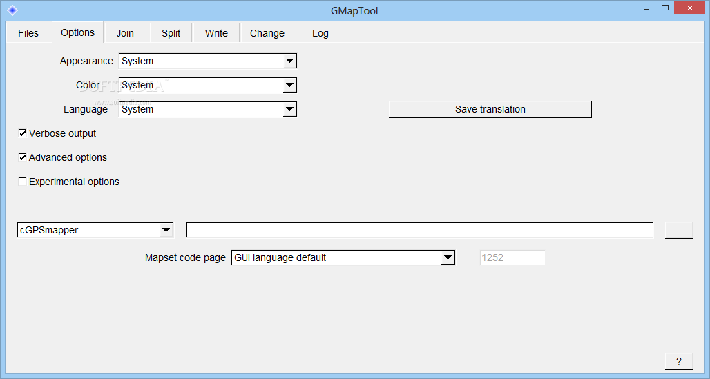Click the empty program path input field
This screenshot has height=379, width=710.
click(x=420, y=230)
